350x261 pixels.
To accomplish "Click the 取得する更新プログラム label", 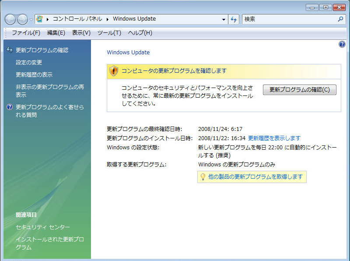I will point(136,165).
